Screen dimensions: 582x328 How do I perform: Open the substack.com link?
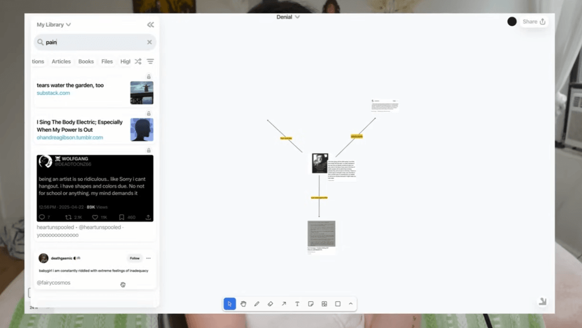[x=53, y=93]
